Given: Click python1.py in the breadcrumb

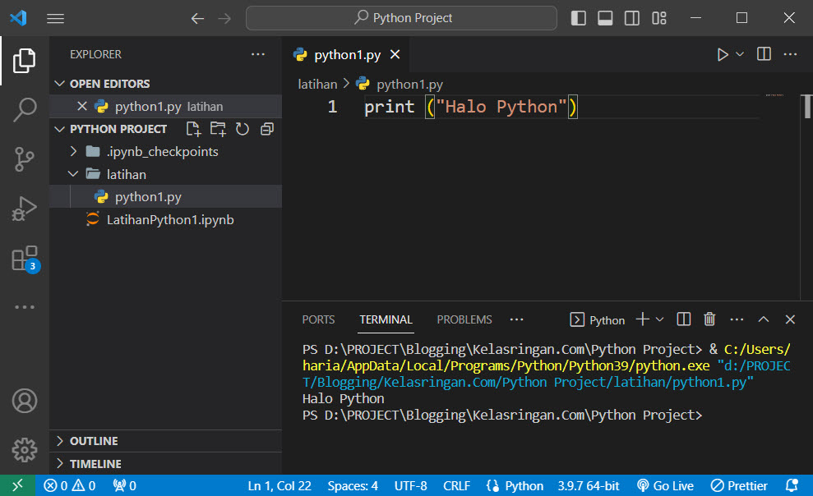Looking at the screenshot, I should click(409, 84).
